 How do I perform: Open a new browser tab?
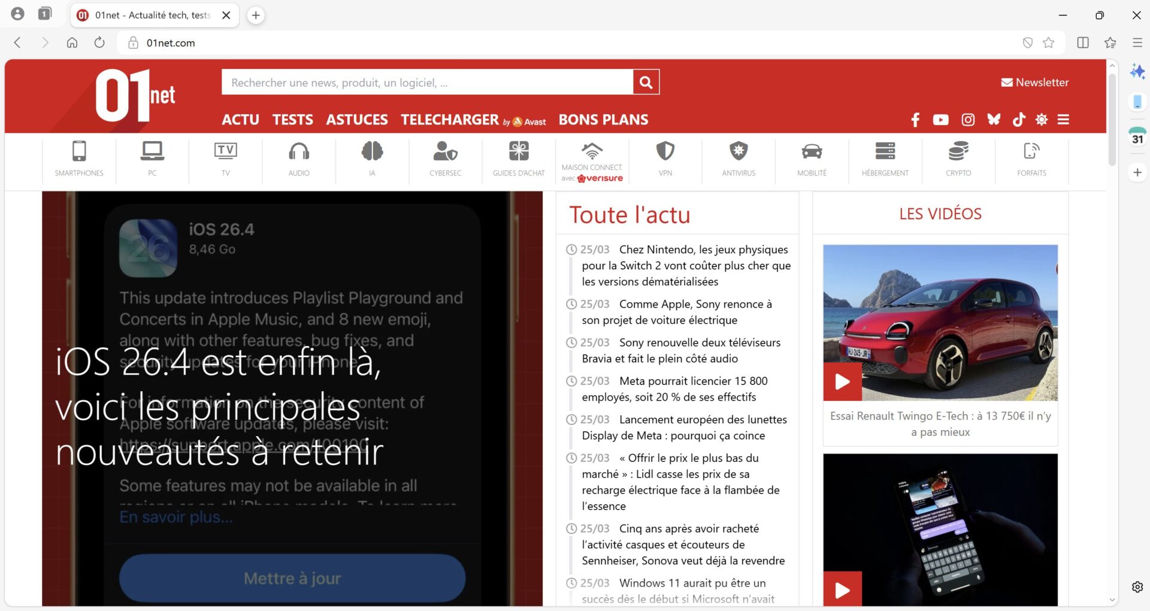(256, 15)
